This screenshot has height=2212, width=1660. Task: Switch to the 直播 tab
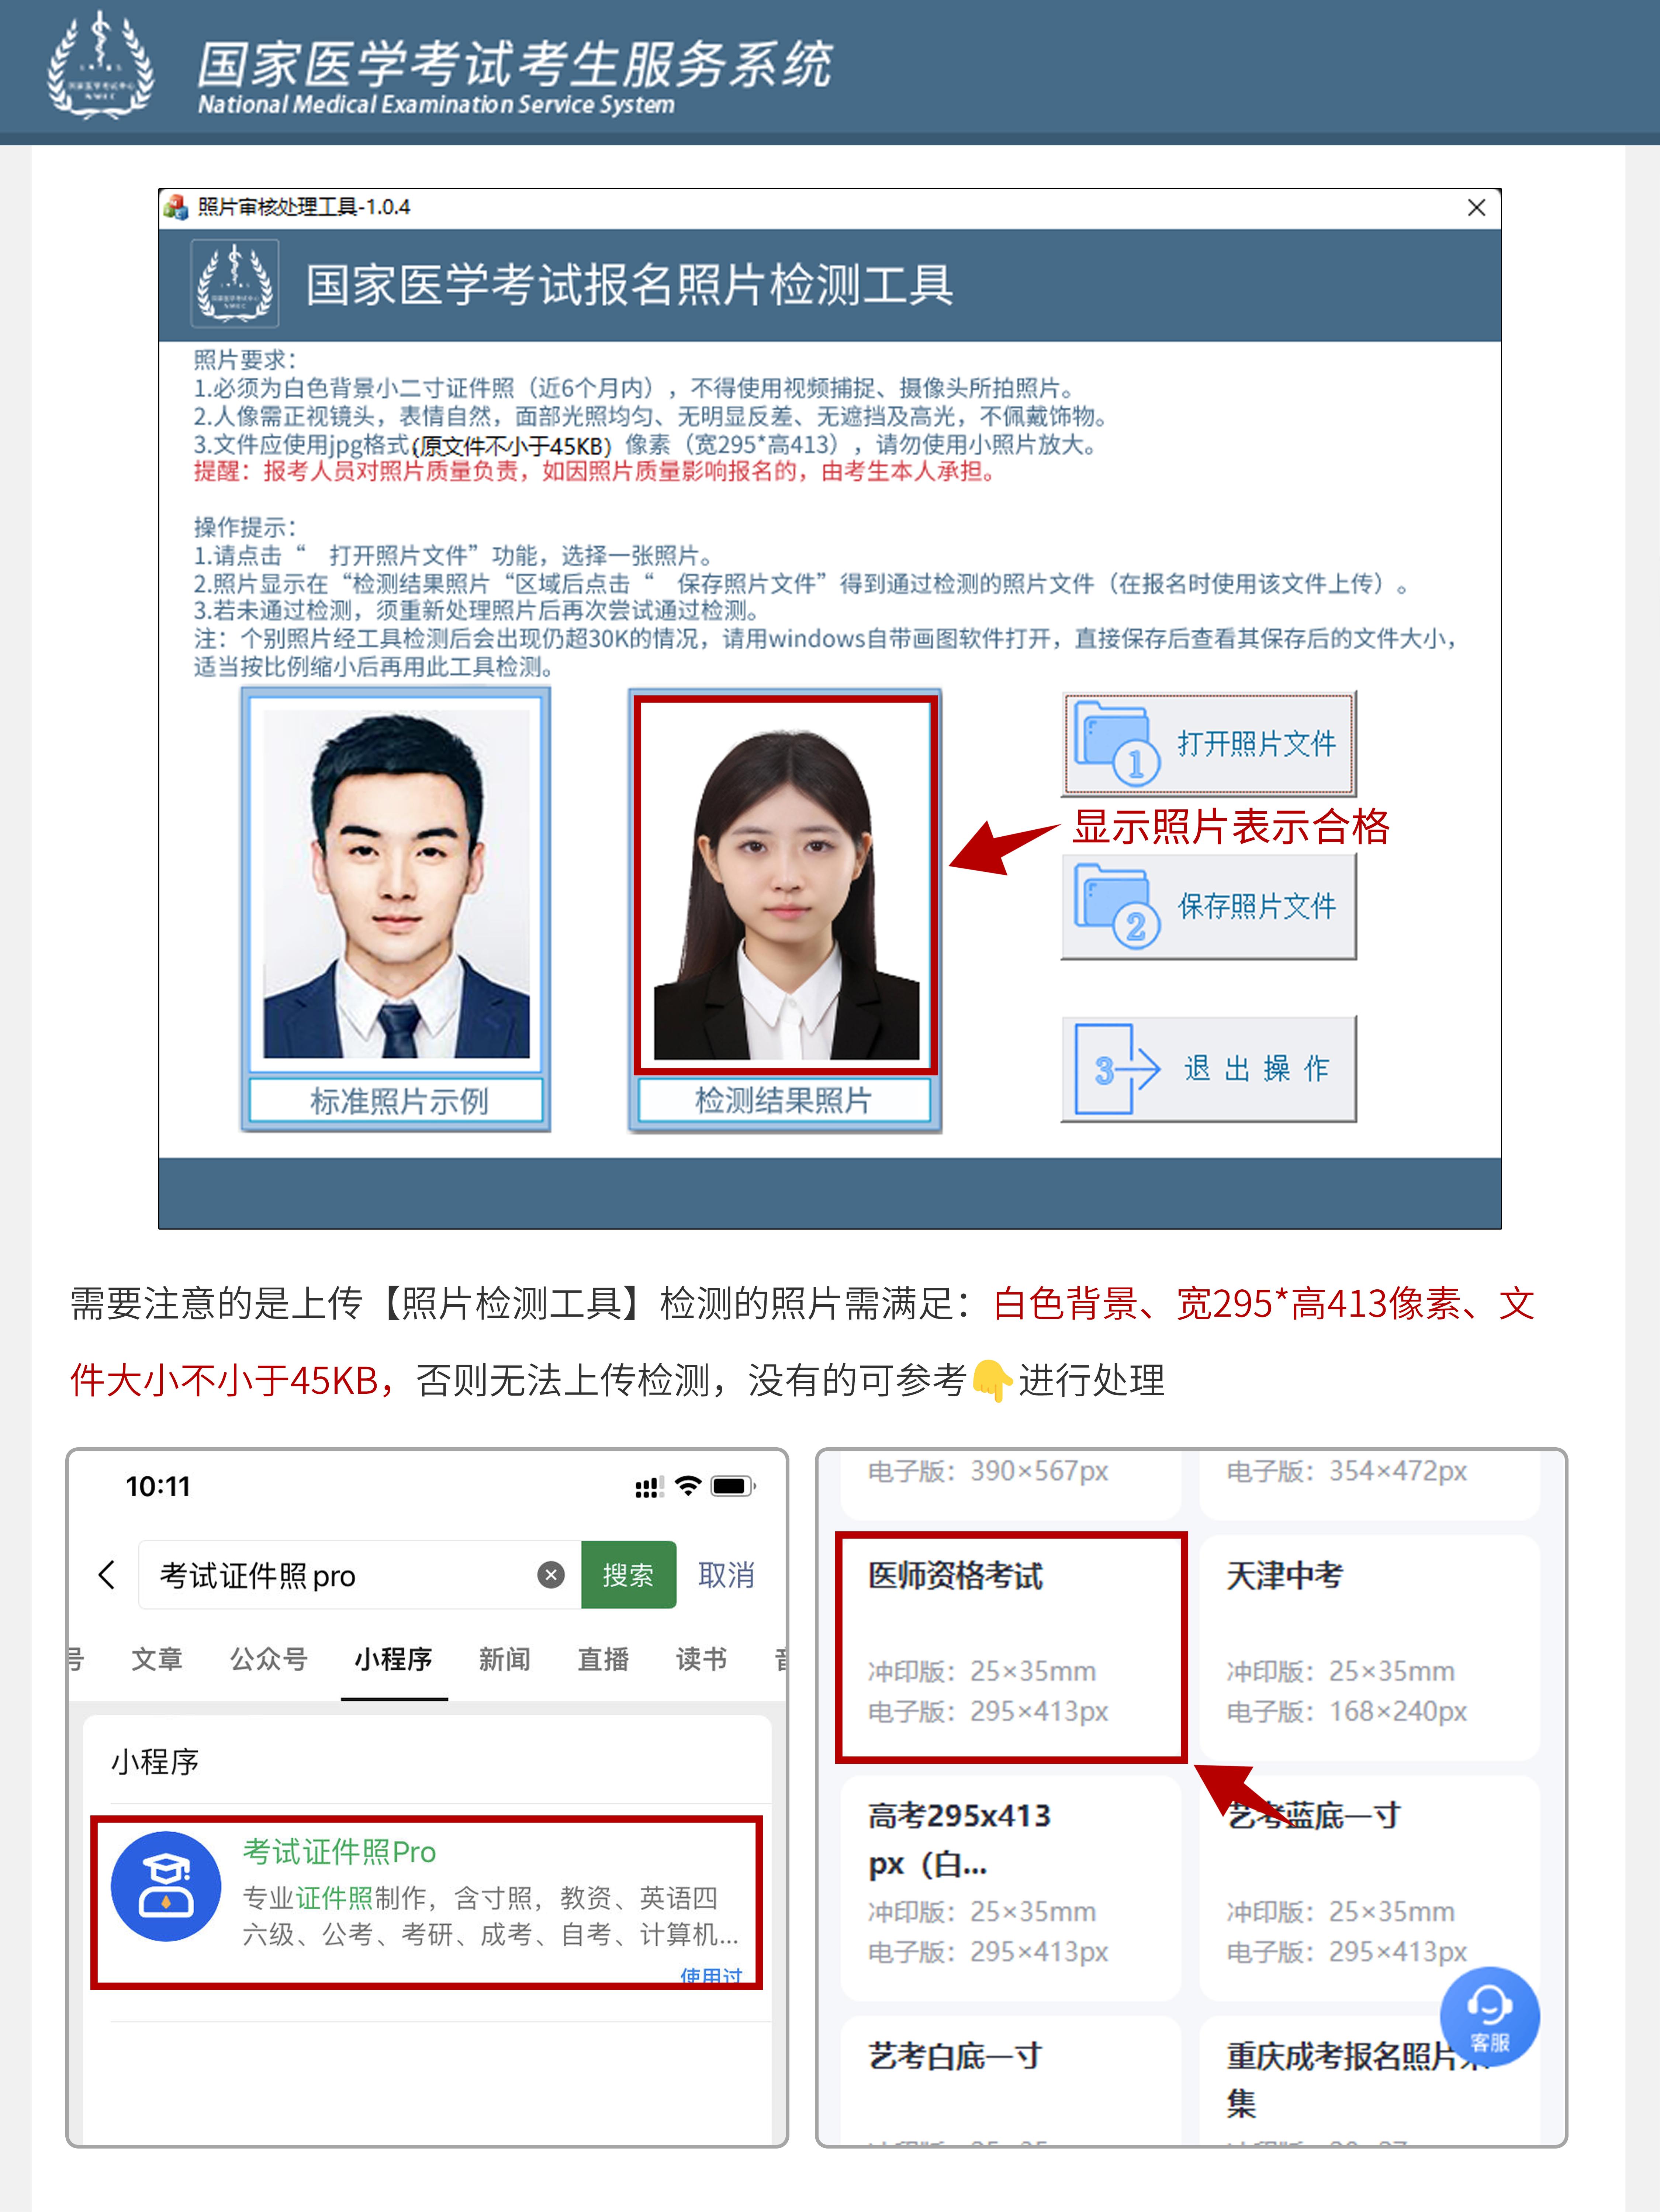603,1660
